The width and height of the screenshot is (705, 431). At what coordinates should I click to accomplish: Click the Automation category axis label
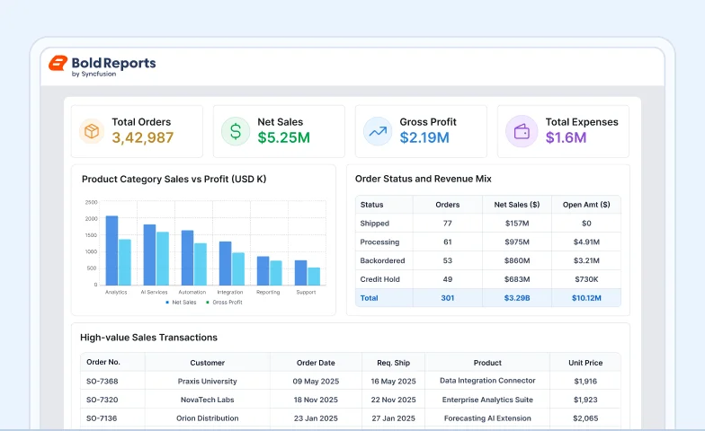pos(192,292)
